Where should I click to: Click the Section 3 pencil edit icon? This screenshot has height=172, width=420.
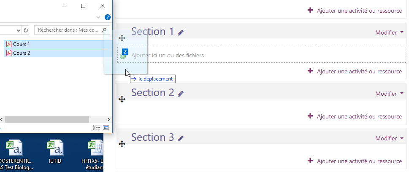(x=181, y=138)
